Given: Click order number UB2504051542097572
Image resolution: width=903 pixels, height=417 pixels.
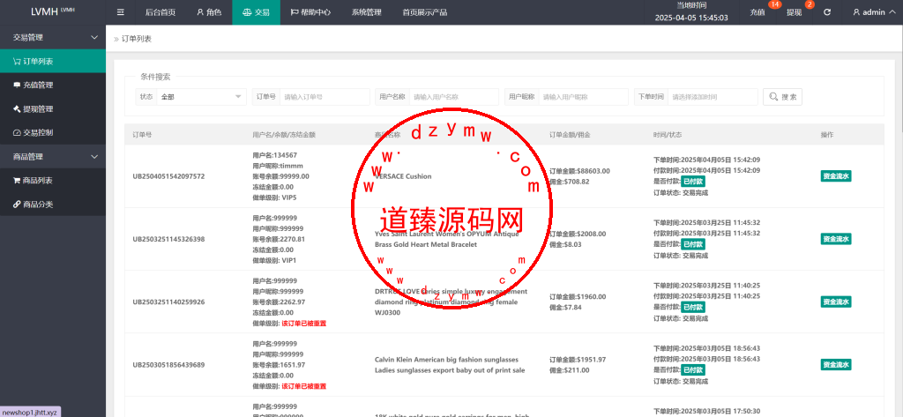Looking at the screenshot, I should [x=168, y=176].
